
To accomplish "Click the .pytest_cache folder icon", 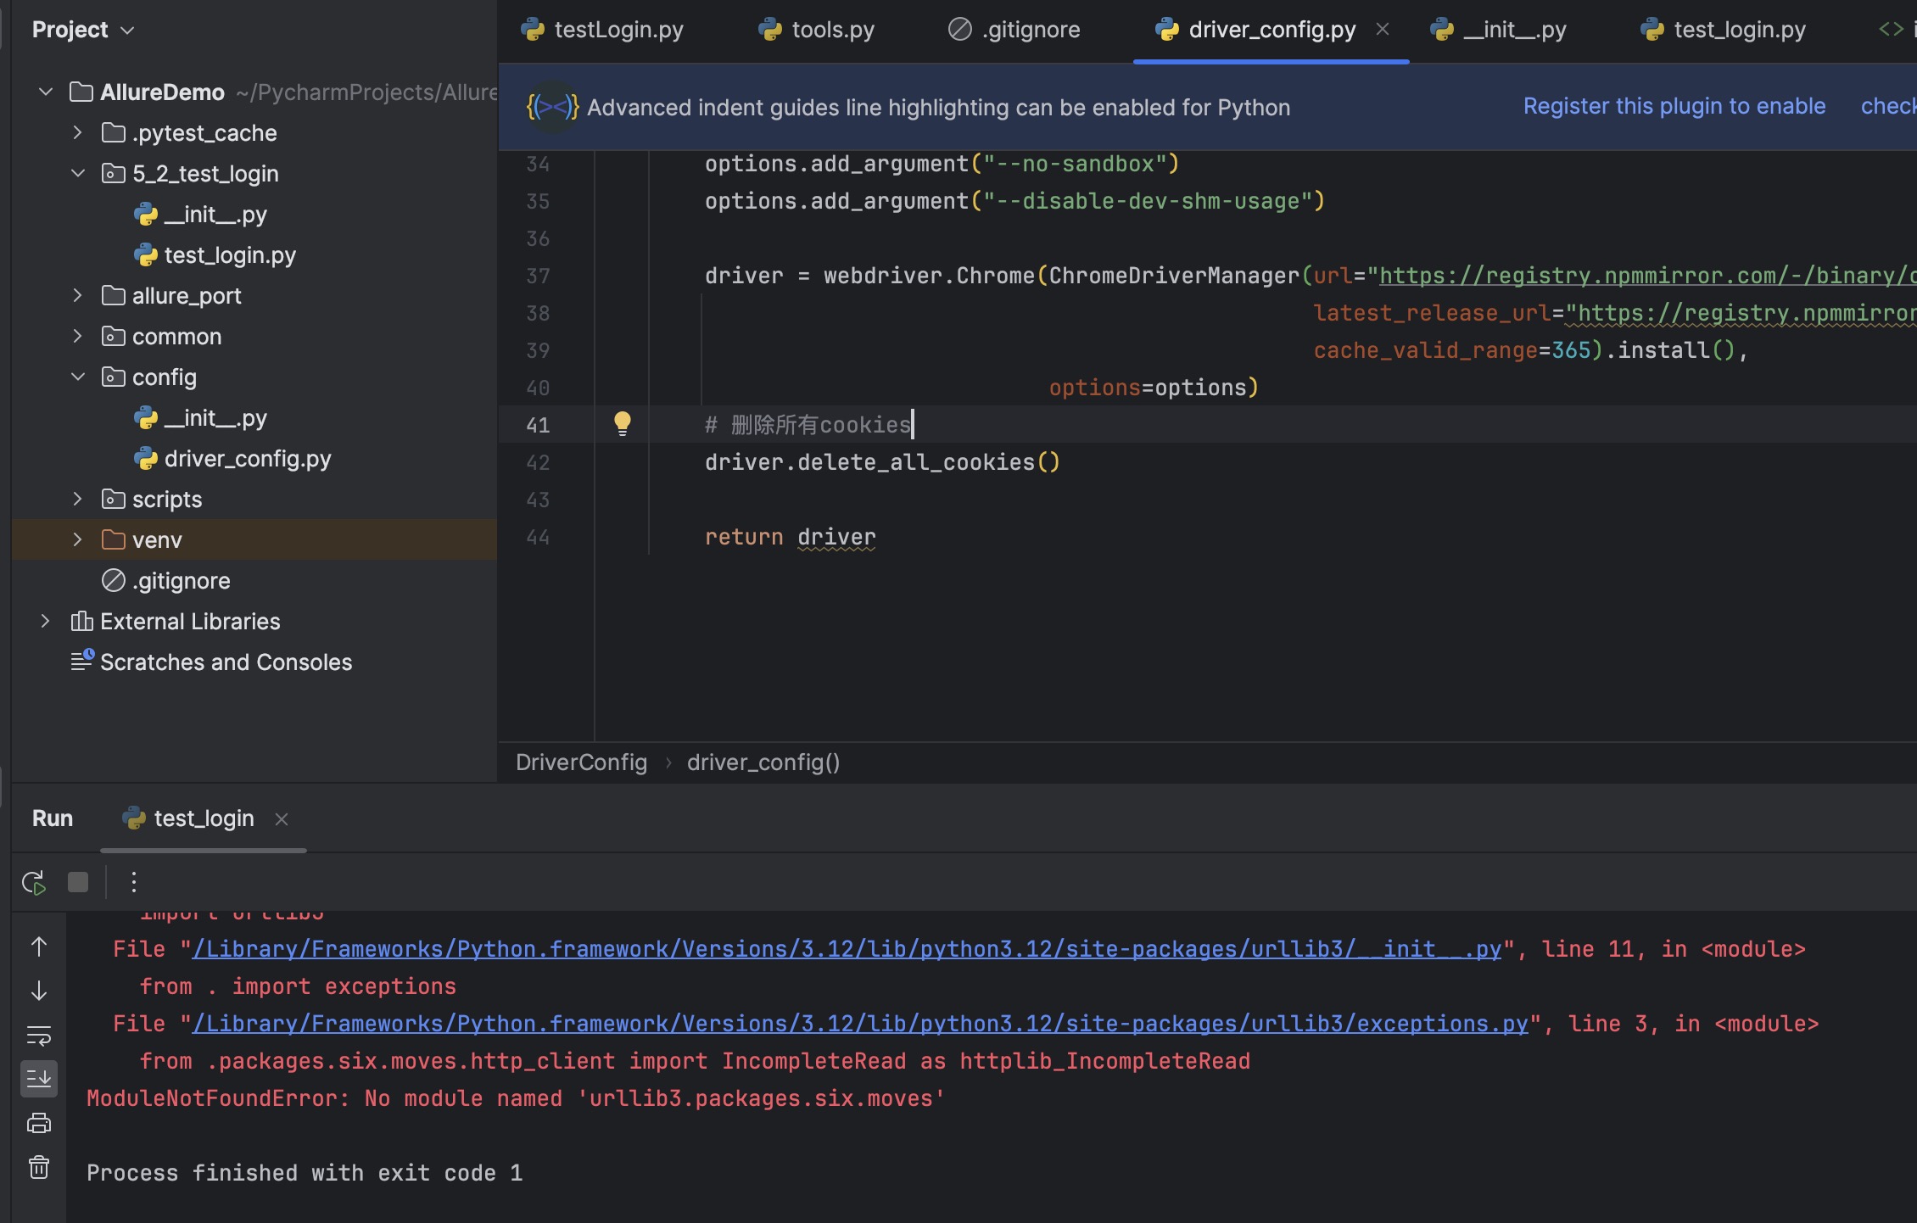I will pyautogui.click(x=114, y=133).
